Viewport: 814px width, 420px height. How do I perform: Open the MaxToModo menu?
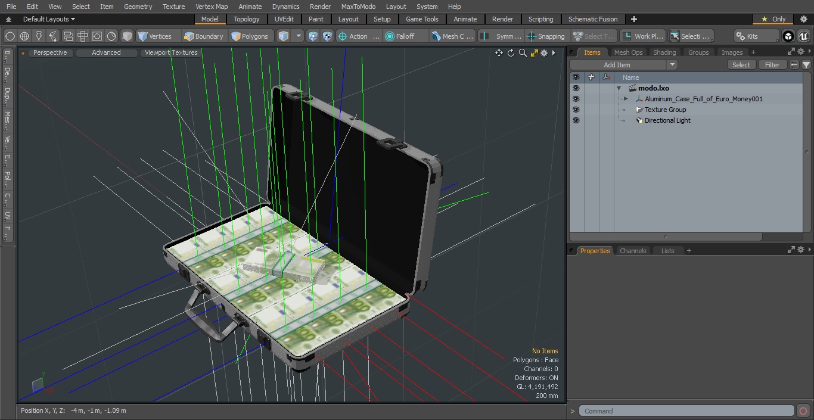(x=358, y=7)
